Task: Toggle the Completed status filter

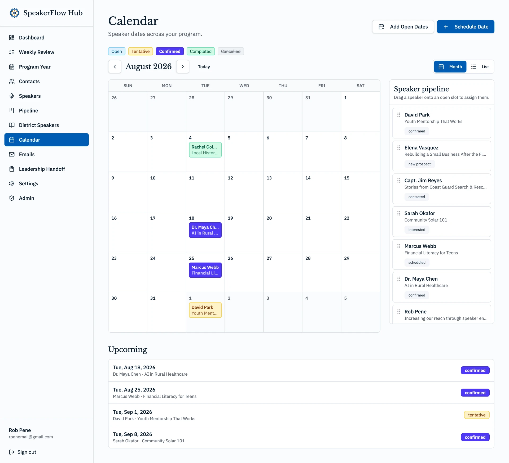Action: click(201, 51)
